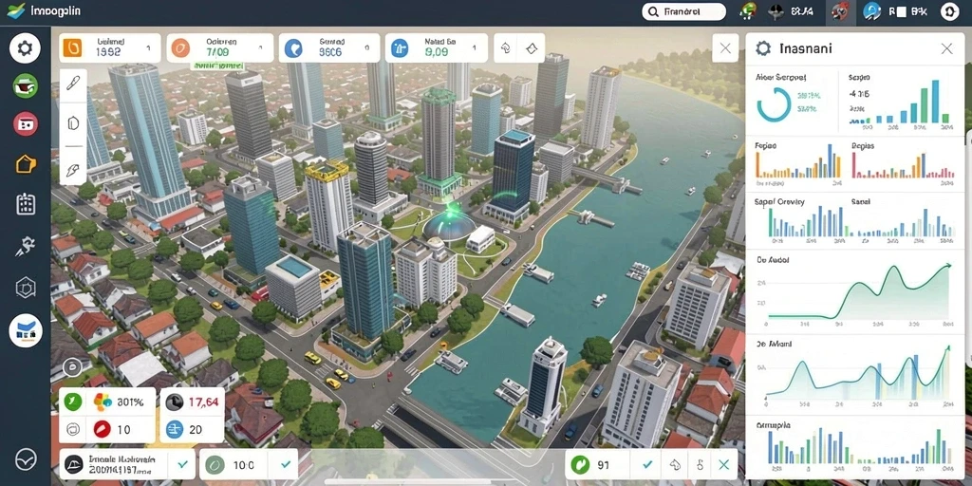Viewport: 972px width, 486px height.
Task: Dismiss the bottom-right bar with teal X
Action: [x=723, y=464]
